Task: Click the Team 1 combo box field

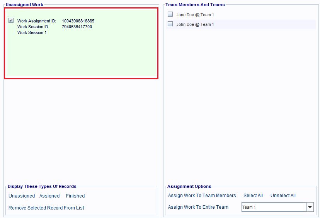Action: pos(274,207)
